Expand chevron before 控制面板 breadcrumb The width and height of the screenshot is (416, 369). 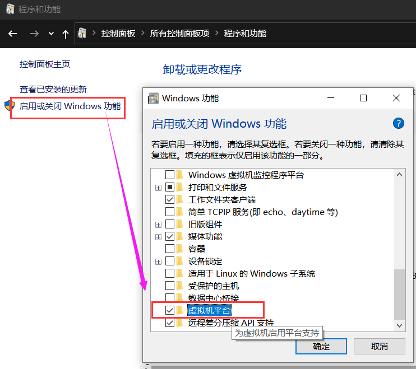pos(94,33)
